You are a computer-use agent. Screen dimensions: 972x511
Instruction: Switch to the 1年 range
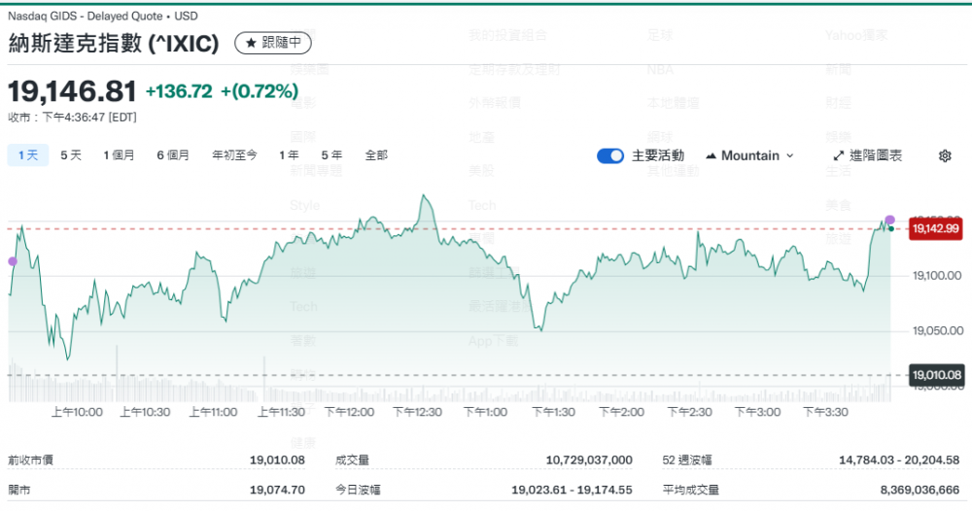[289, 154]
